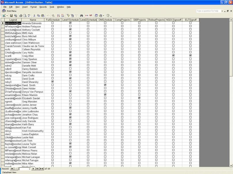Click the Insert Hyperlink icon
Viewport: 233px width, 174px height.
coord(53,16)
